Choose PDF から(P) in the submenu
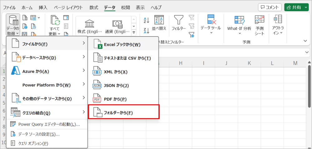The width and height of the screenshot is (312, 149). [123, 99]
